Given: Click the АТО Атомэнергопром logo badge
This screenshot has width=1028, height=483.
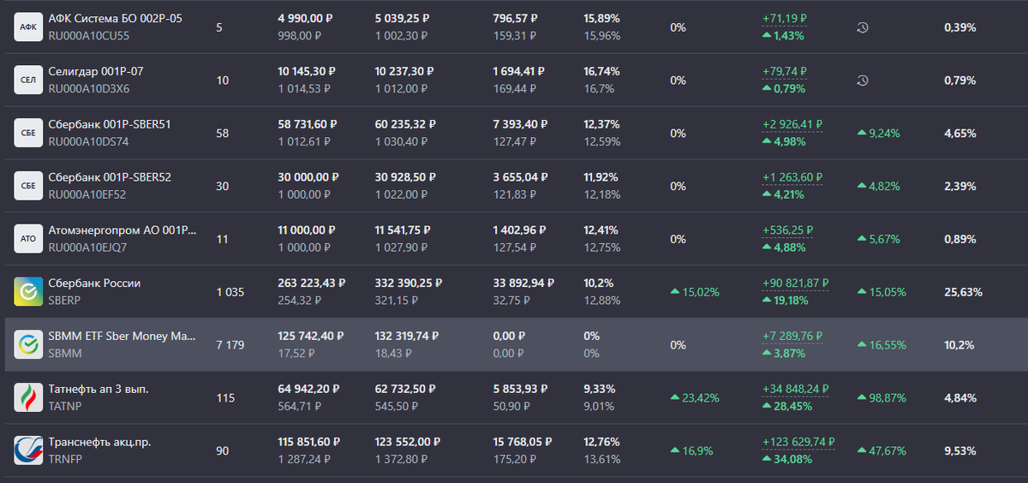Looking at the screenshot, I should (x=28, y=240).
